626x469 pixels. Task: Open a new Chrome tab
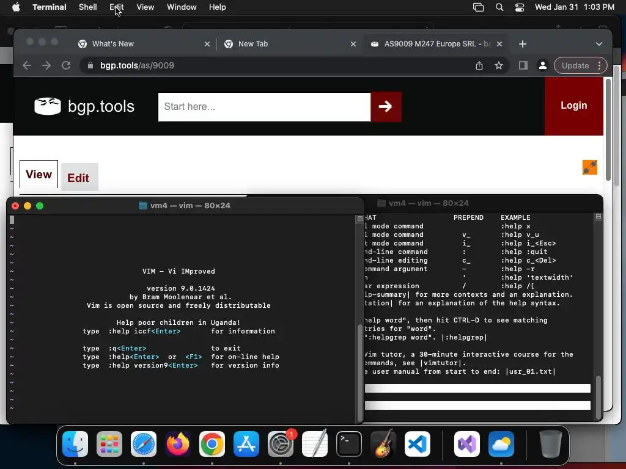[523, 44]
